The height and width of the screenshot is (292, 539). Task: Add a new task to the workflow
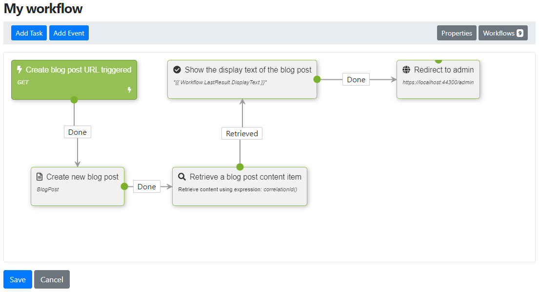29,33
